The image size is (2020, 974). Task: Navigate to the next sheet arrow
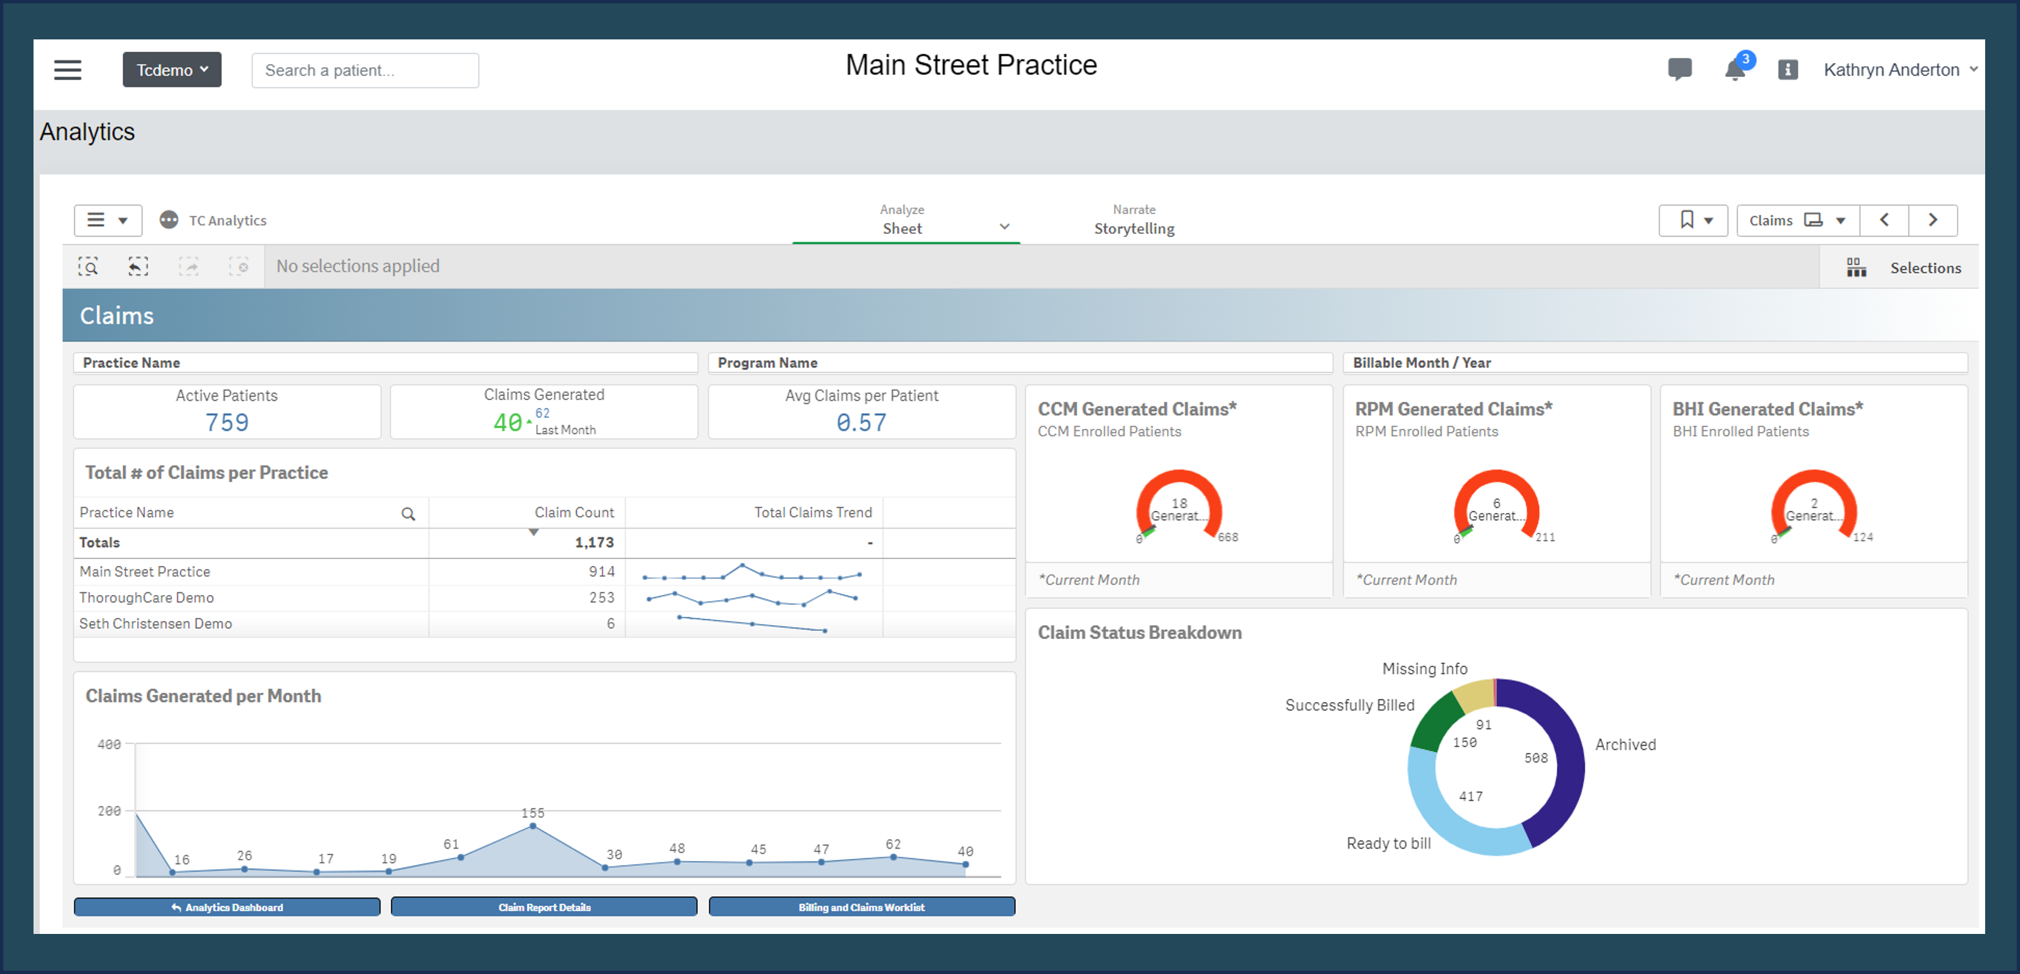1933,220
